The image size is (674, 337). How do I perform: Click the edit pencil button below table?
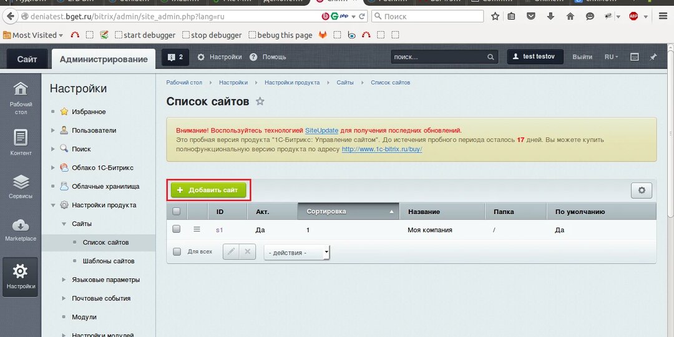(x=231, y=252)
